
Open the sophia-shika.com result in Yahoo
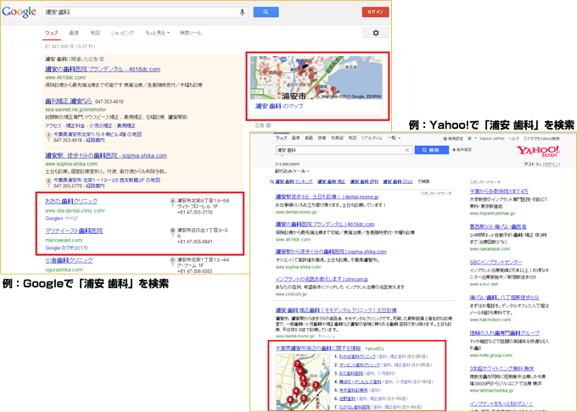(331, 252)
